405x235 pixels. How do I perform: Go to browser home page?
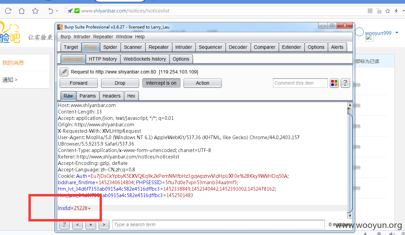(x=22, y=11)
